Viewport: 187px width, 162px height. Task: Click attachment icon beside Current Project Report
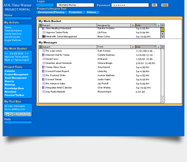44,71
